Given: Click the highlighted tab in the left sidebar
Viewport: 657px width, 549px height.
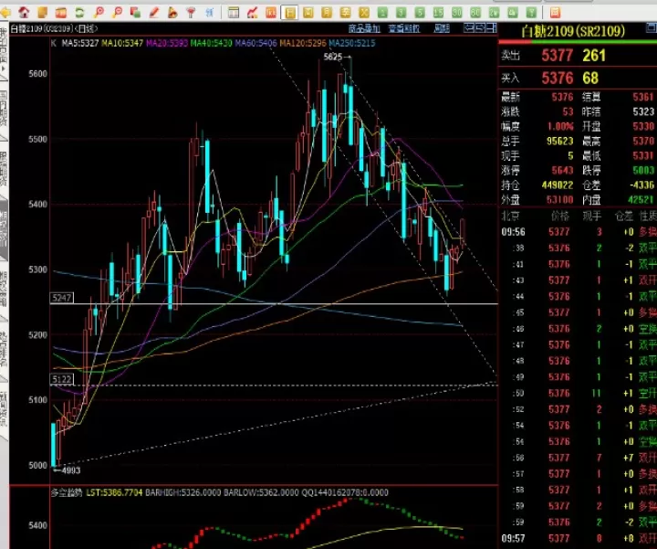Looking at the screenshot, I should pyautogui.click(x=4, y=230).
